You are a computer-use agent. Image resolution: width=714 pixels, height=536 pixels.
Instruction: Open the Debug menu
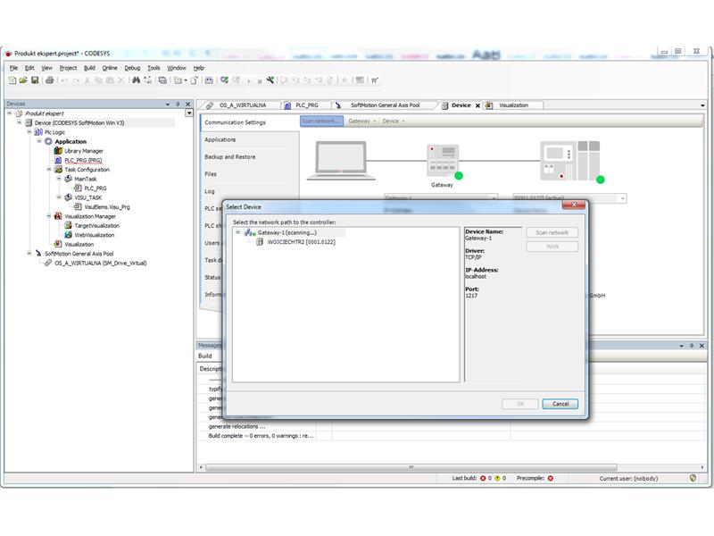click(x=132, y=68)
